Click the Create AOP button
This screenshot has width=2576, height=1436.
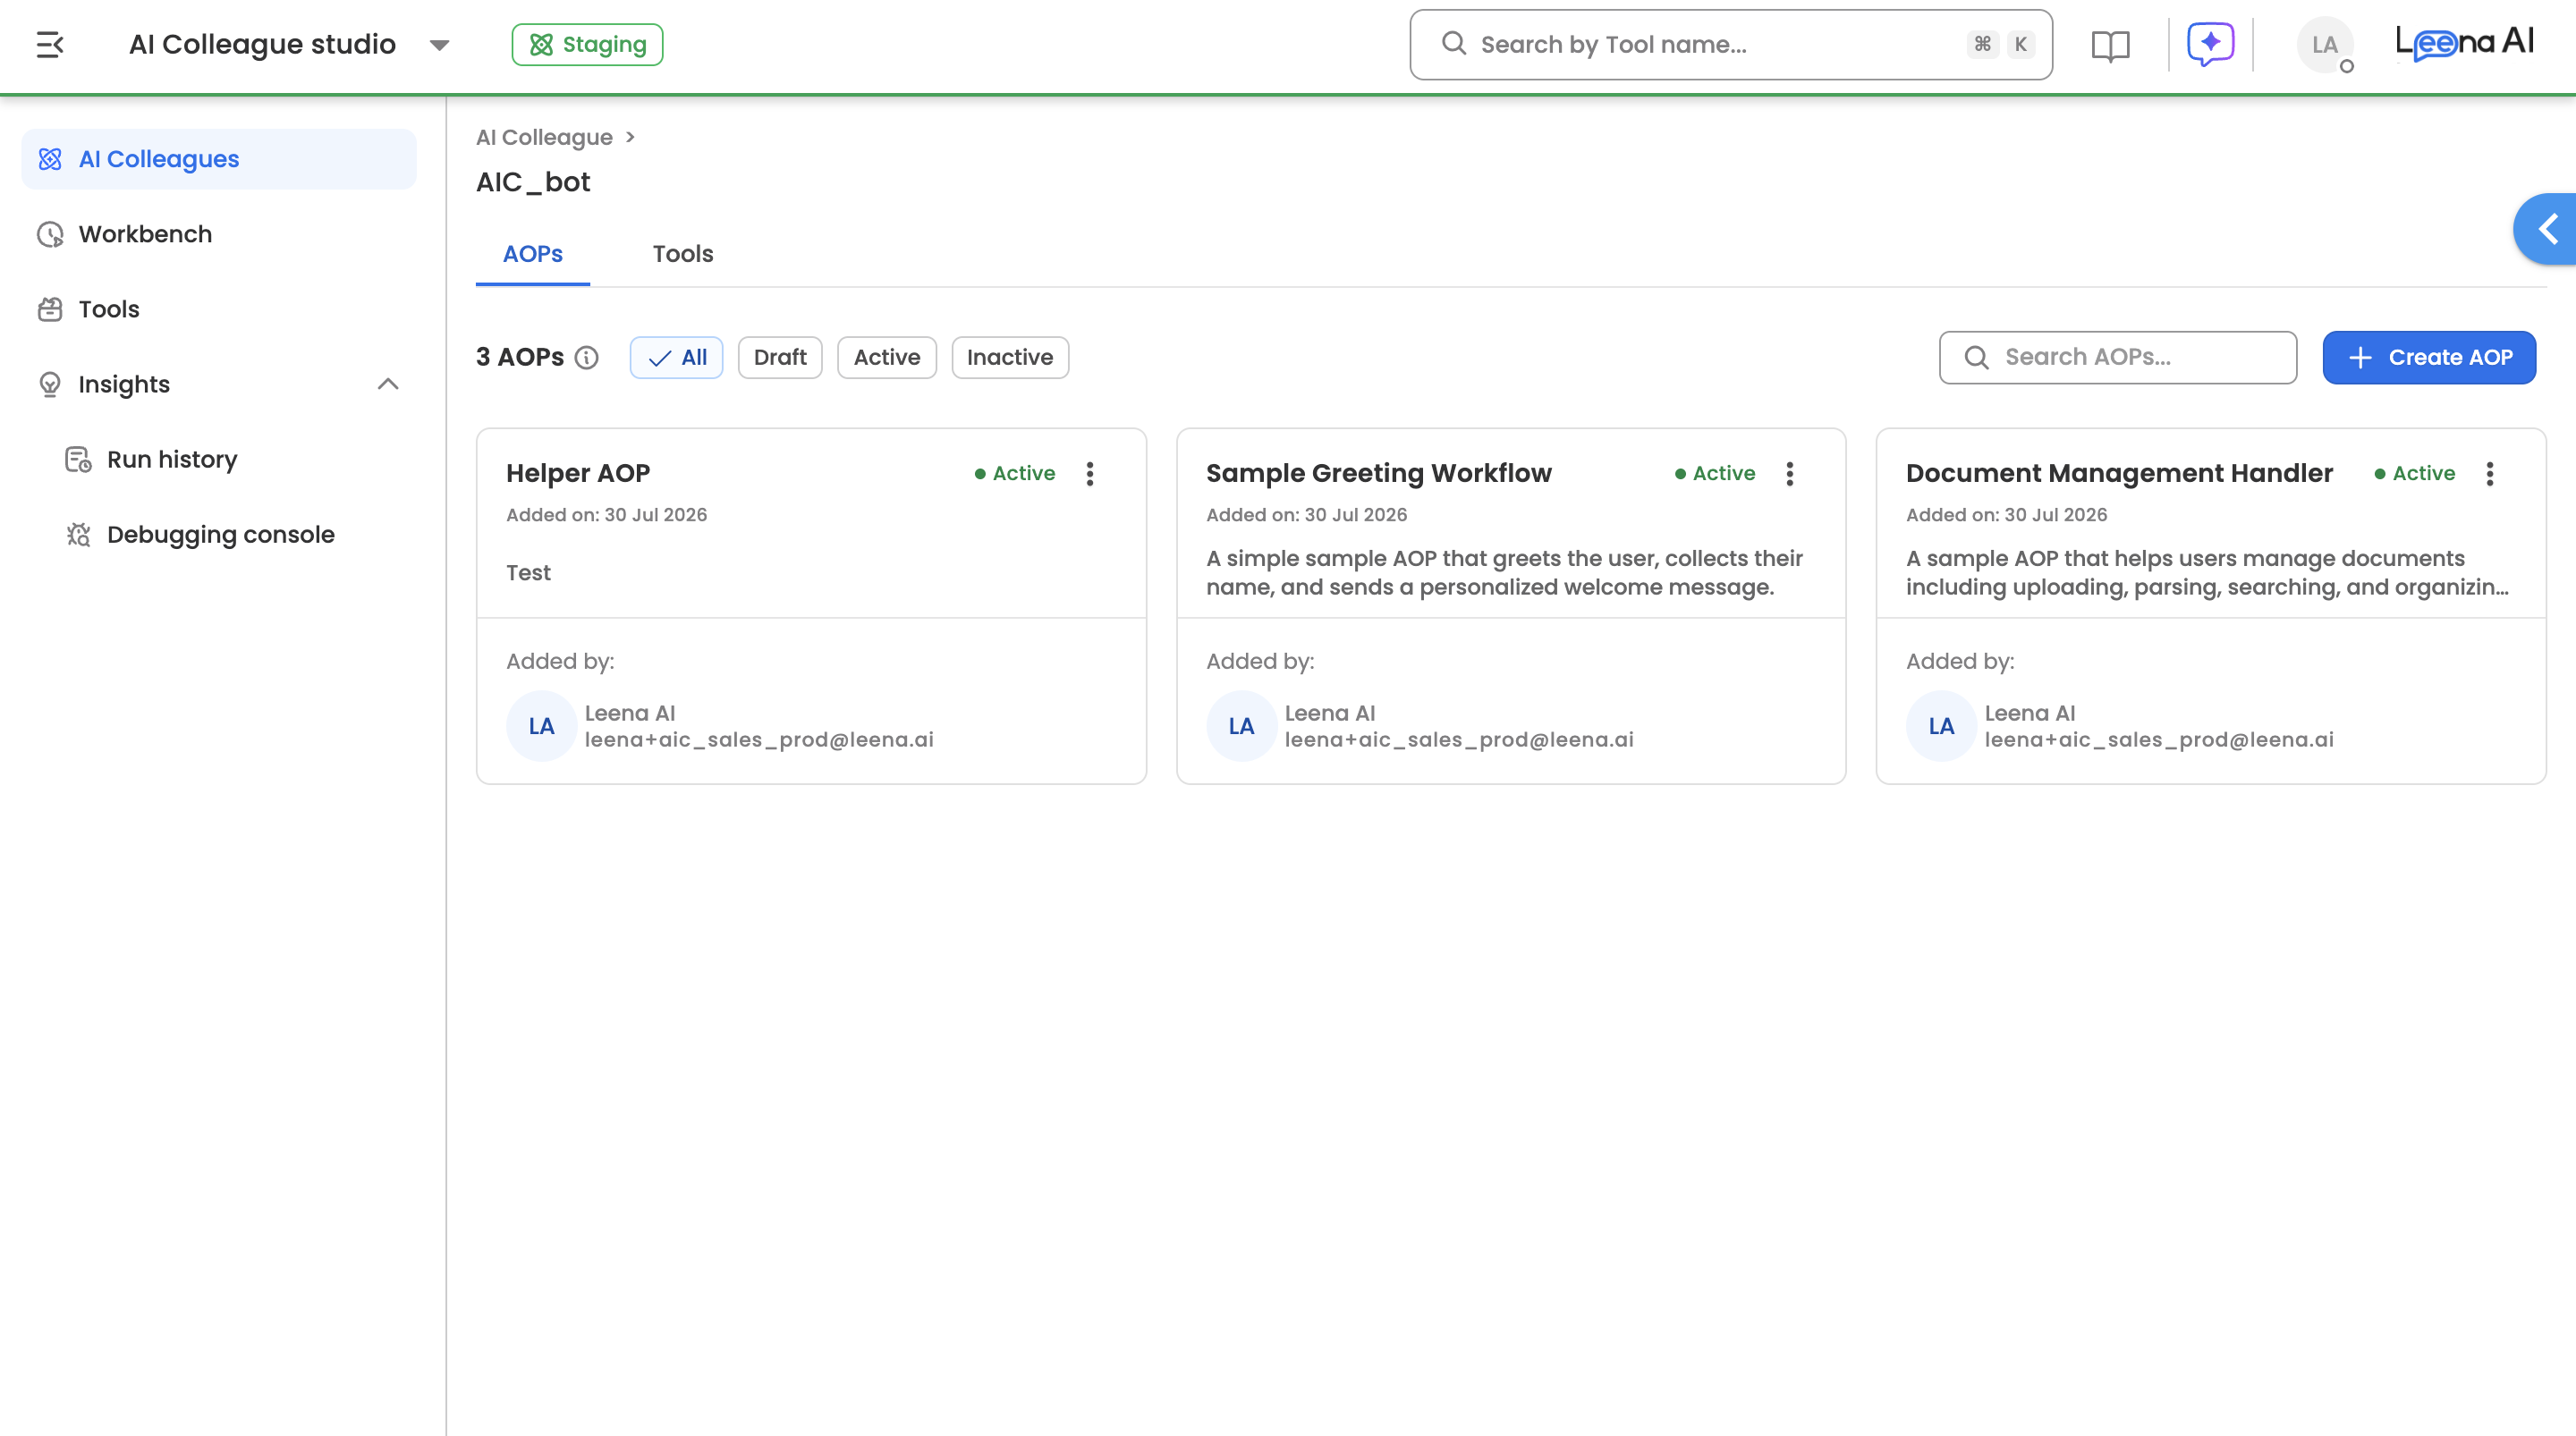coord(2429,357)
